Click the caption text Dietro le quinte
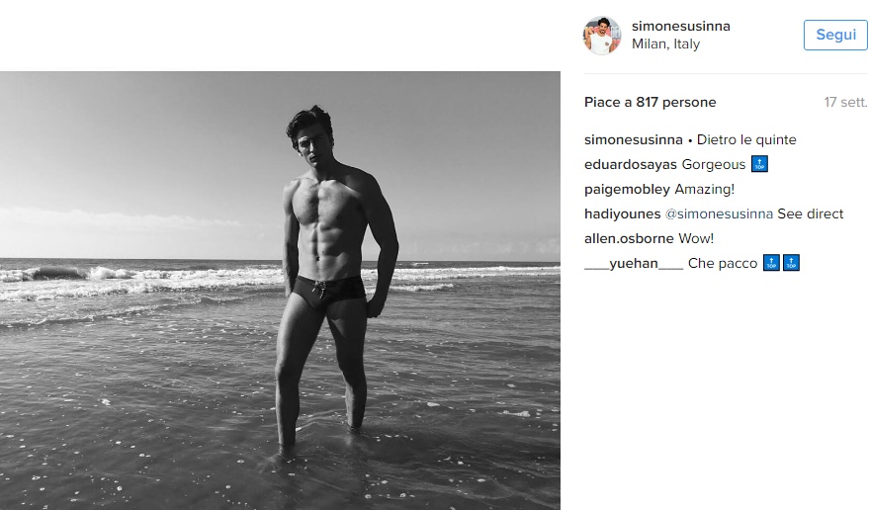 click(746, 139)
